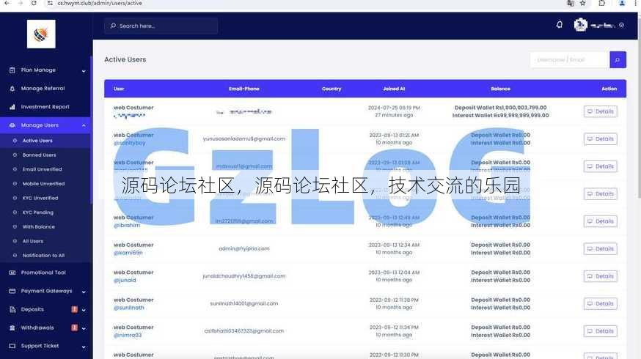This screenshot has height=359, width=641.
Task: Open the Manage Referral menu
Action: pos(45,89)
